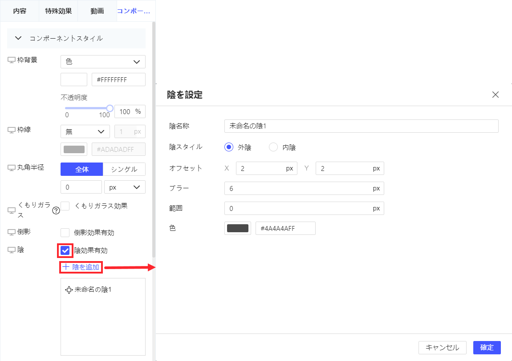The image size is (512, 361).
Task: Click the monitor icon beside 枠背景
Action: 12,60
